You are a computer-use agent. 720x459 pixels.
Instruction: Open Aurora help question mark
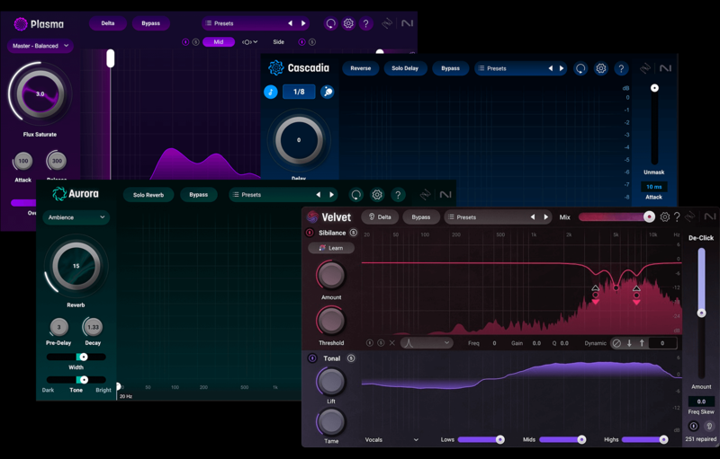tap(398, 195)
